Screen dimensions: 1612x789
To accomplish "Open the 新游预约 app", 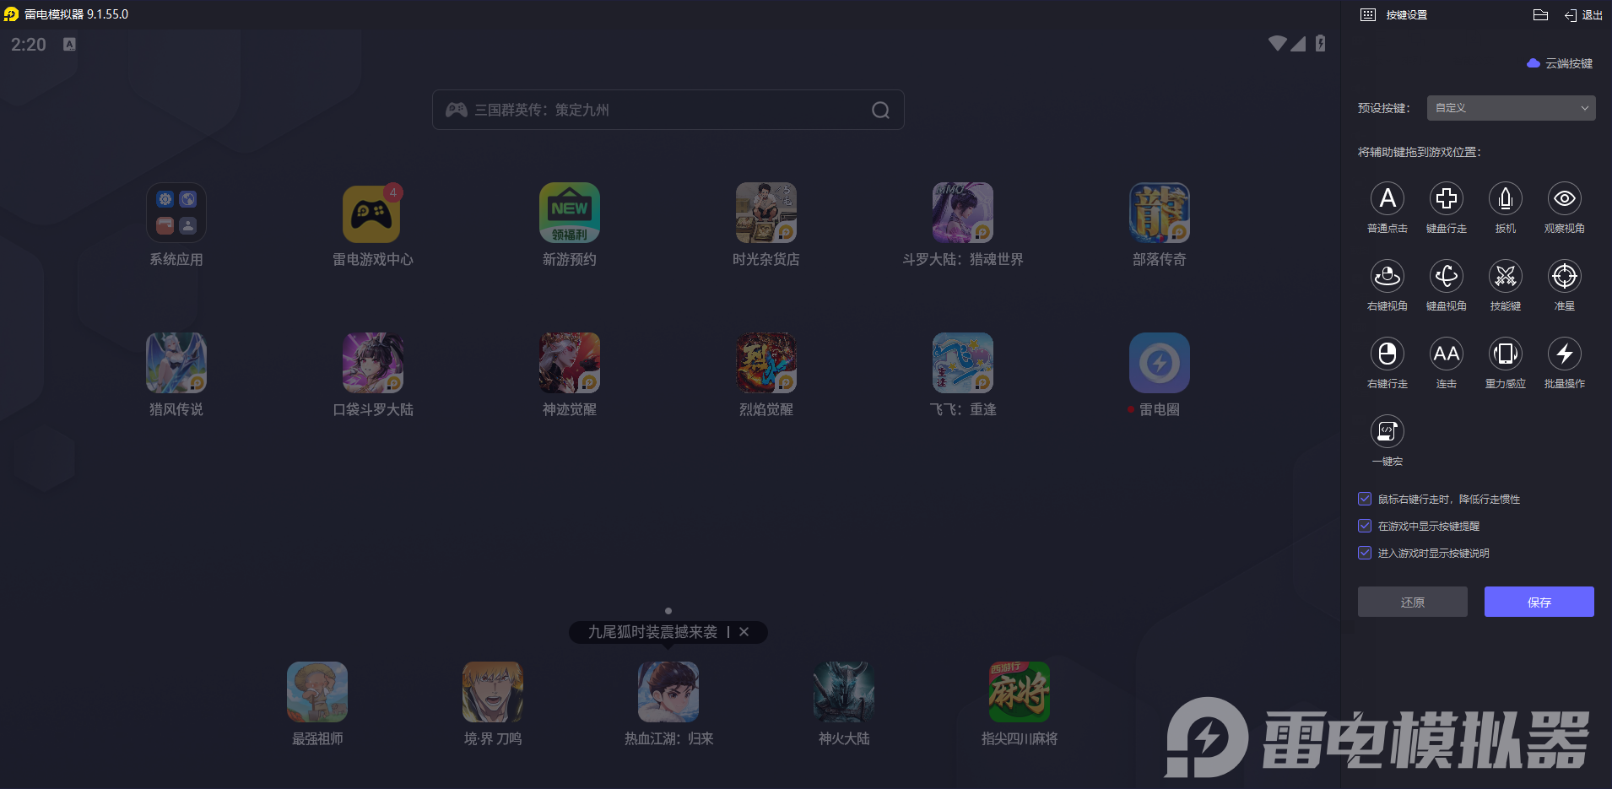I will 570,213.
